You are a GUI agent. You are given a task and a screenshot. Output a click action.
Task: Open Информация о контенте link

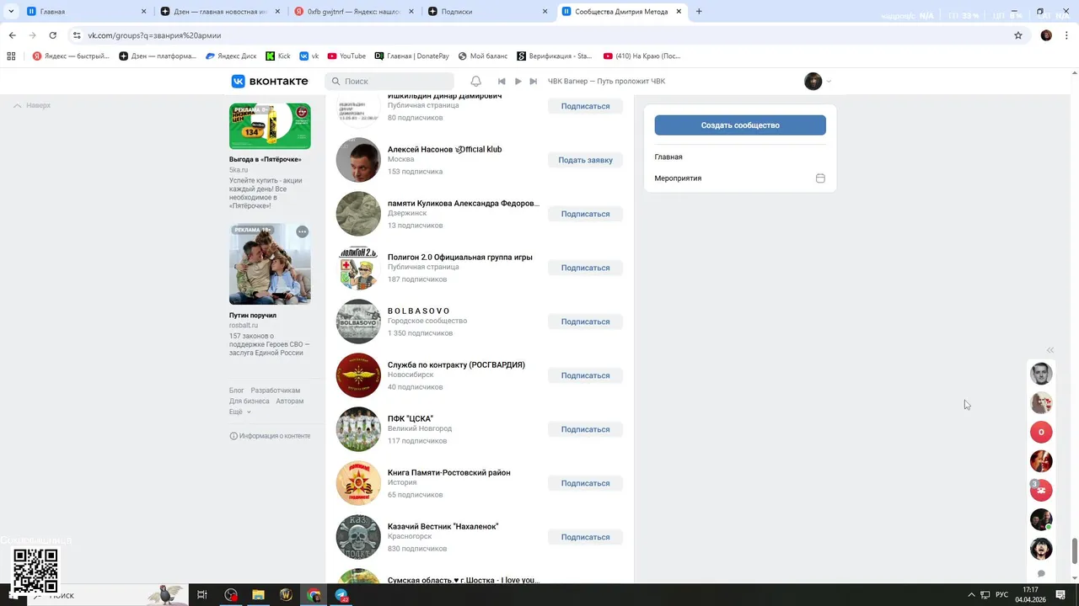point(270,436)
